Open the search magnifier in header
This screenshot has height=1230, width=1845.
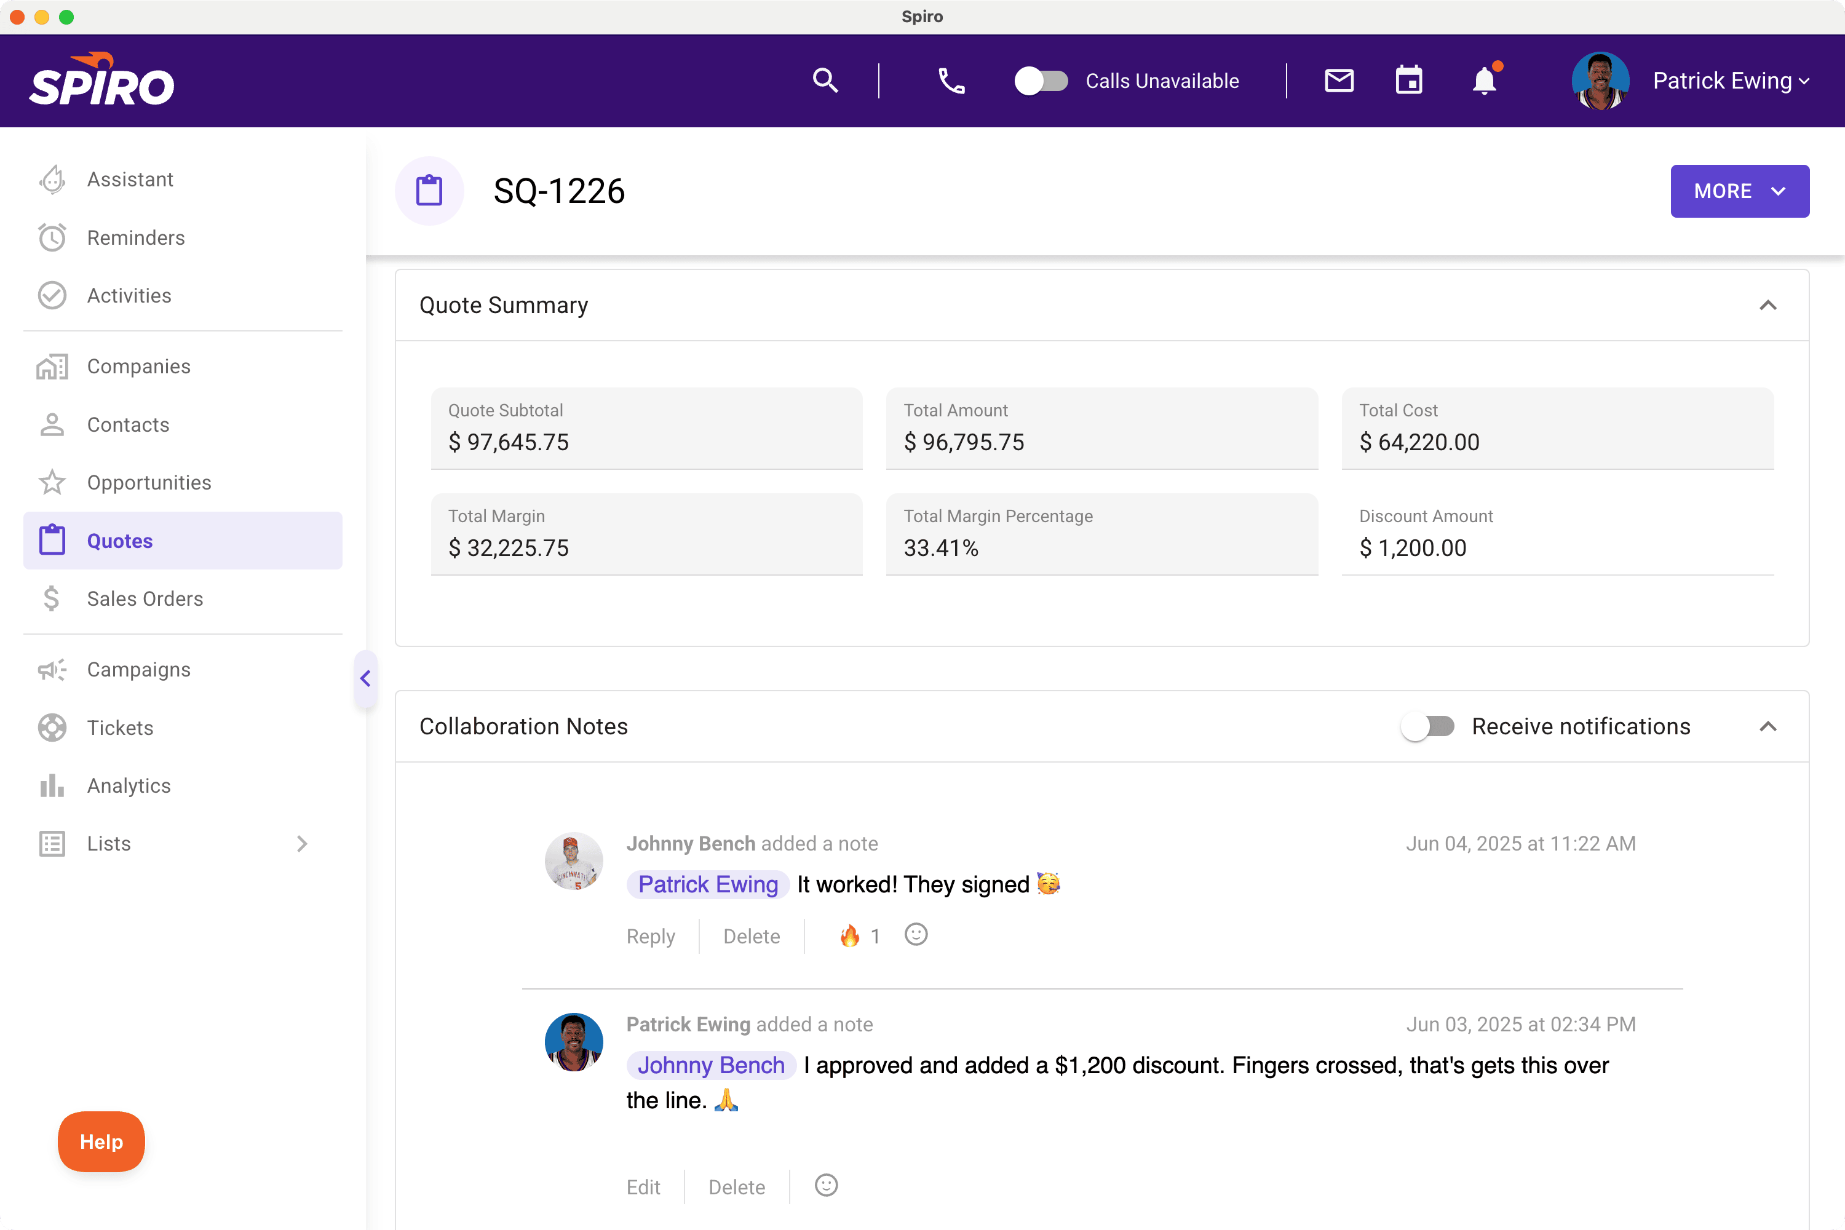(825, 80)
